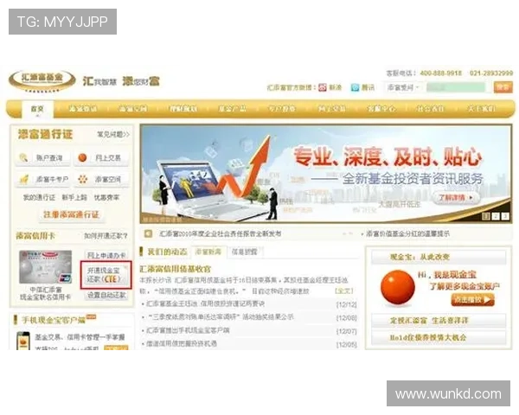The width and height of the screenshot is (519, 415).
Task: Click the 添富卡专户 icon
Action: click(x=24, y=179)
